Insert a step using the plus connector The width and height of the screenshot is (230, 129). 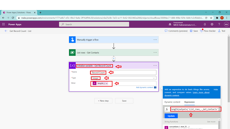point(114,58)
